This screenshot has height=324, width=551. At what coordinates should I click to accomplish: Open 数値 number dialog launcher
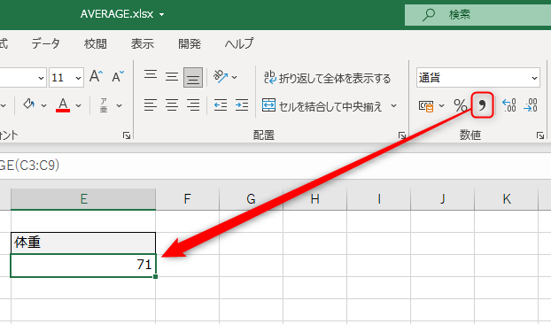pos(540,135)
